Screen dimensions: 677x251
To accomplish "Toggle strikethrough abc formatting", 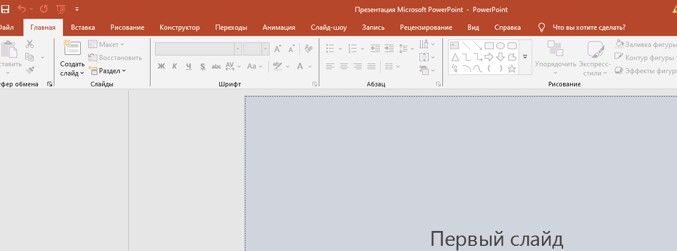I will [216, 66].
